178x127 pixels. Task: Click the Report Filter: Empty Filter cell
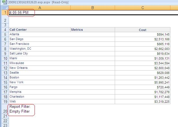40,109
